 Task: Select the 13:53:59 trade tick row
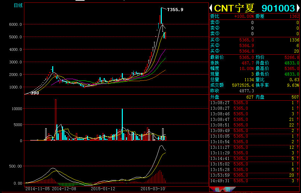pos(254,175)
